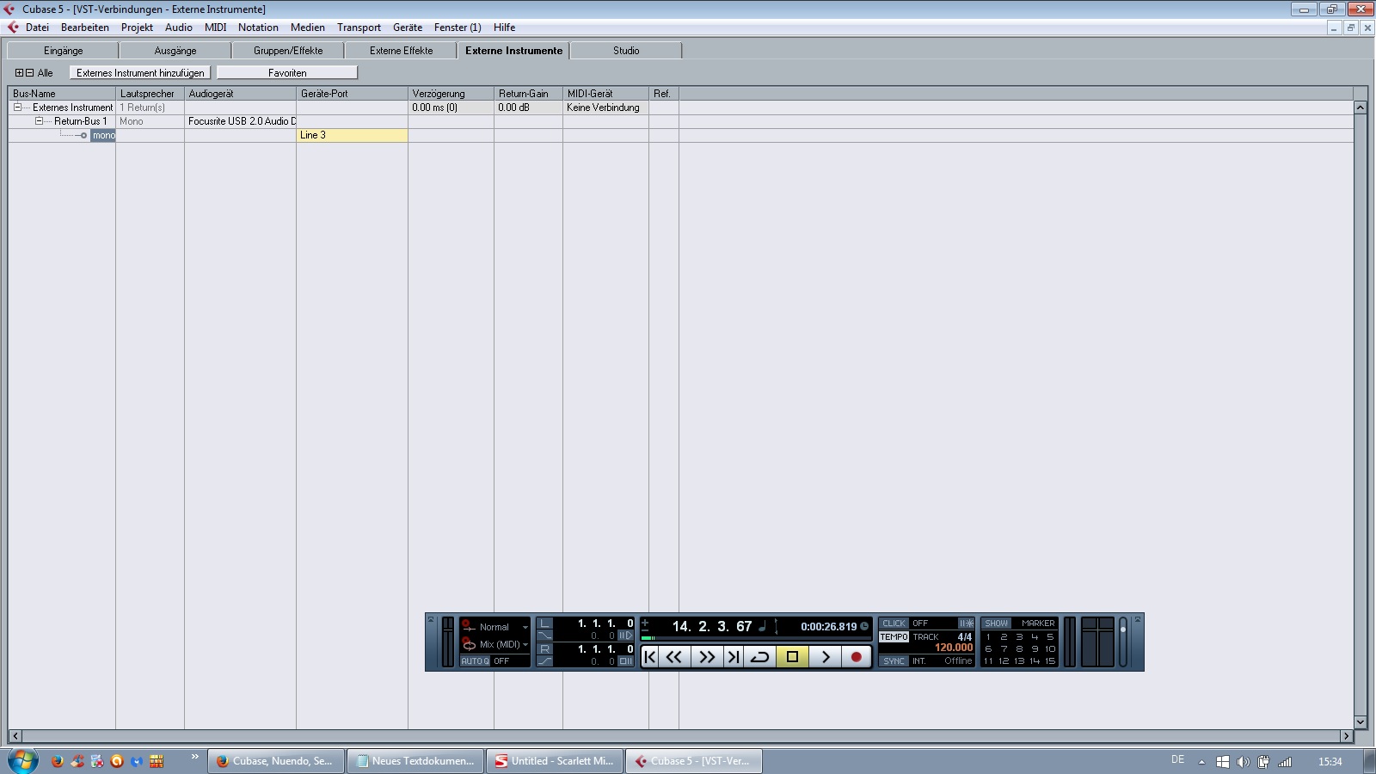This screenshot has width=1376, height=774.
Task: Expand all buses with plus icon
Action: (x=19, y=73)
